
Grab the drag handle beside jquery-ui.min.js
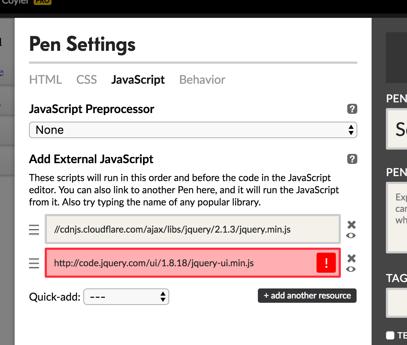[x=34, y=263]
